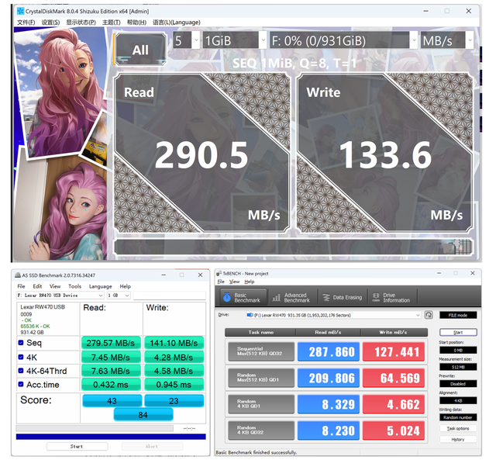This screenshot has width=496, height=460.
Task: Open the Drive dropdown in TxBENCH
Action: click(333, 315)
